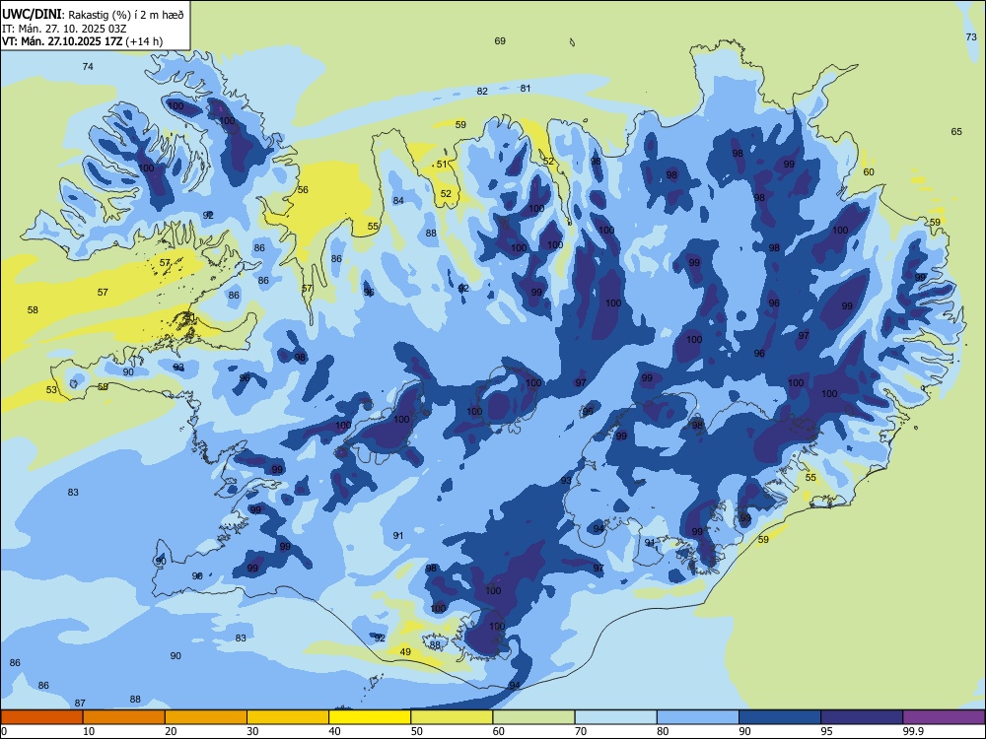This screenshot has height=739, width=986.
Task: Click the '50' label on the color scale
Action: pos(416,731)
